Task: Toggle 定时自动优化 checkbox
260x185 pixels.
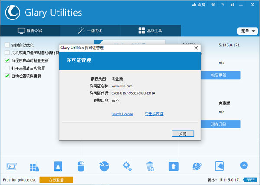Action: (x=7, y=45)
